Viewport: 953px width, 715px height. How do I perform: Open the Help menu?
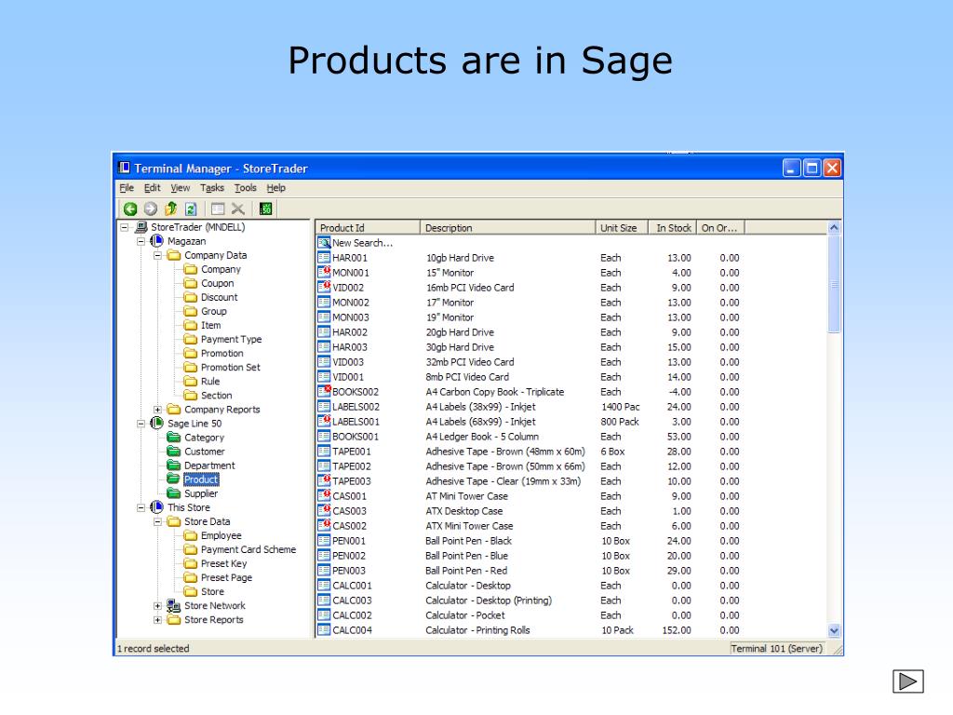[275, 188]
